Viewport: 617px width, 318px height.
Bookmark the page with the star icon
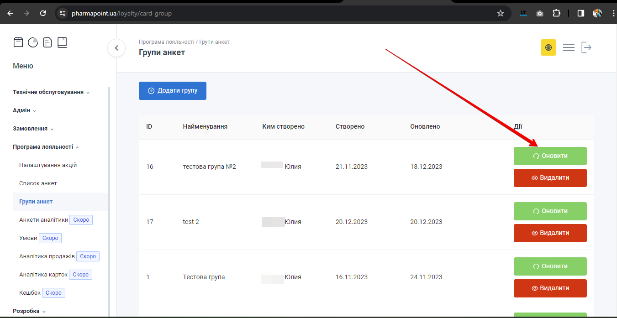pos(501,13)
